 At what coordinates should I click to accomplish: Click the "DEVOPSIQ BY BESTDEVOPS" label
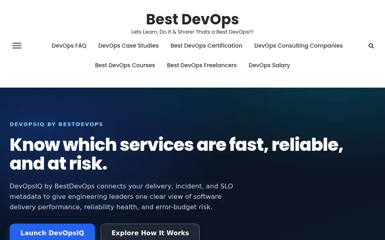point(56,124)
